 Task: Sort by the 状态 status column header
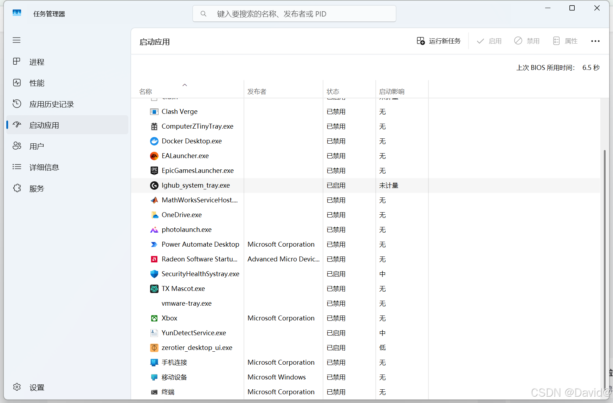[349, 89]
